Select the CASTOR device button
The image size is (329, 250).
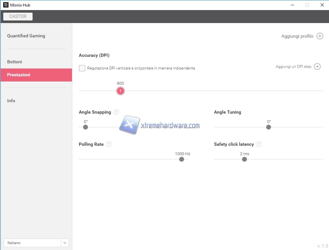(x=18, y=16)
